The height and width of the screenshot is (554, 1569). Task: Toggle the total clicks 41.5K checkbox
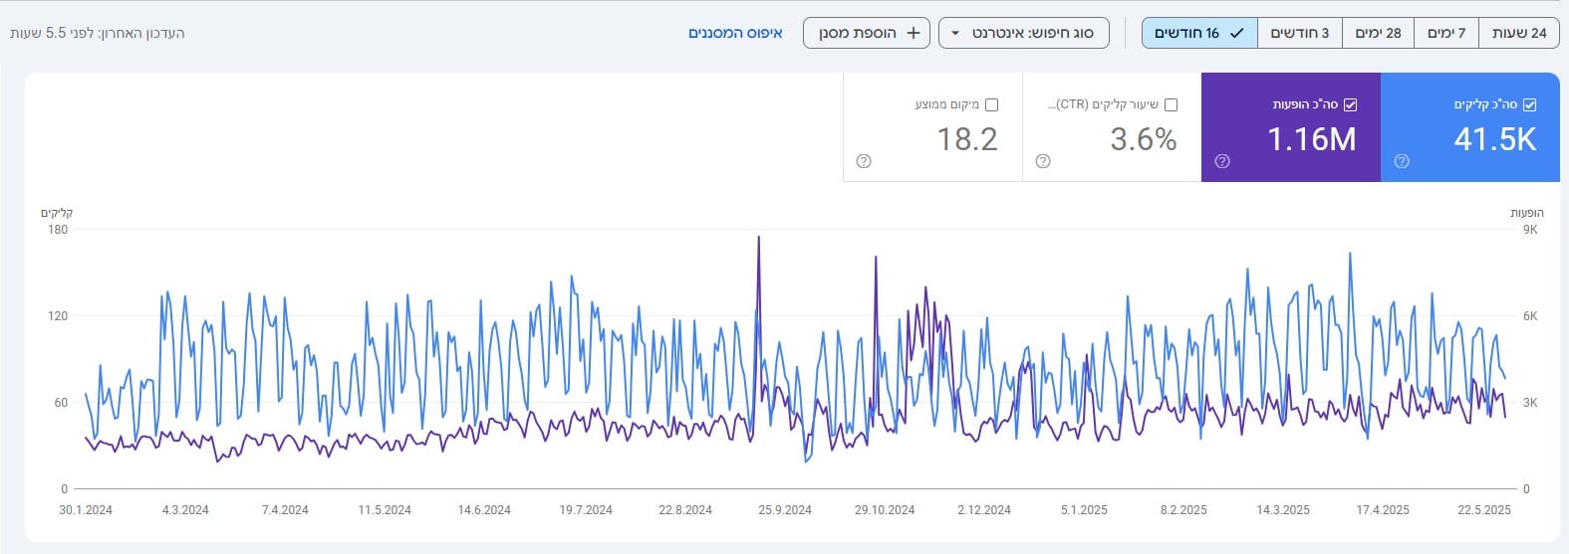coord(1530,104)
